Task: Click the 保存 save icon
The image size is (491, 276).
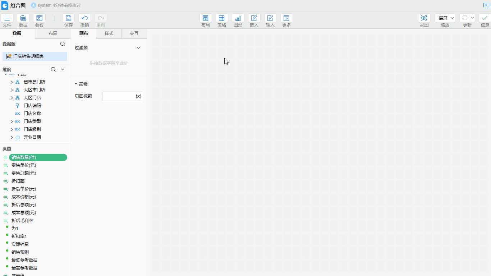Action: 68,18
